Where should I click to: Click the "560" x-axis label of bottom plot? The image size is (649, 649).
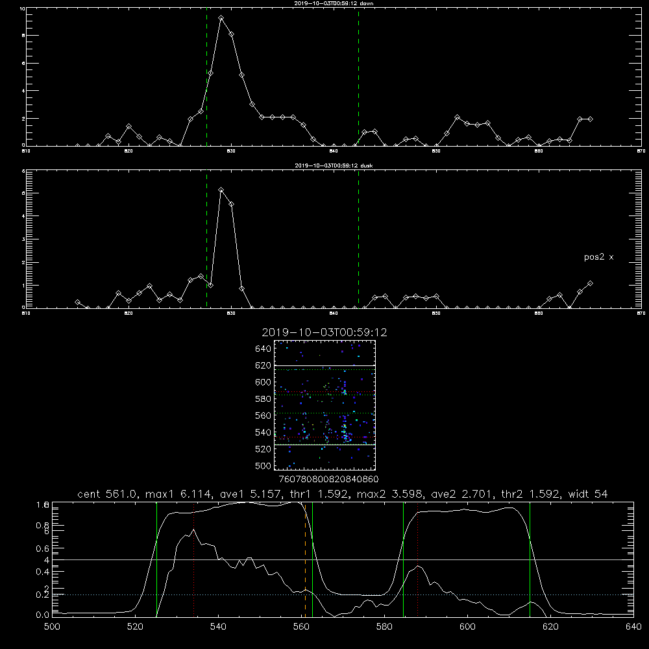(301, 627)
